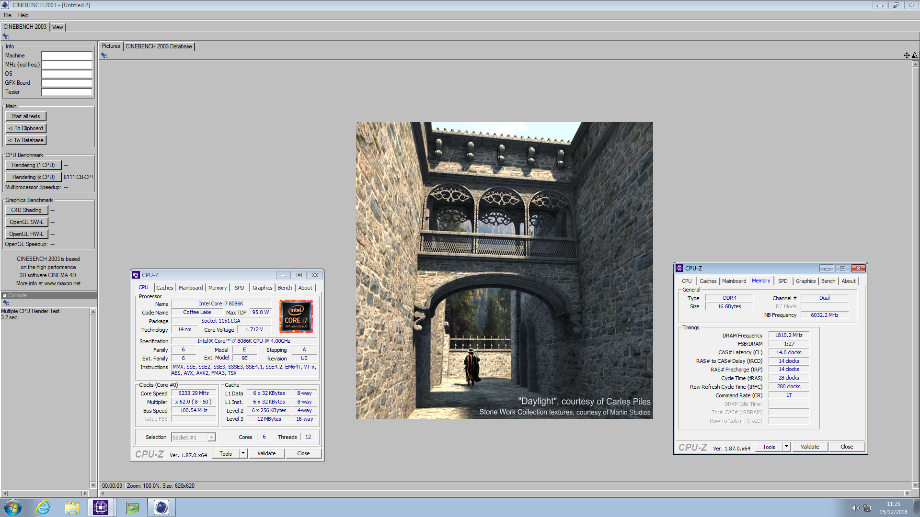Image resolution: width=920 pixels, height=517 pixels.
Task: Click CPU-Z Memory window title icon
Action: coord(679,268)
